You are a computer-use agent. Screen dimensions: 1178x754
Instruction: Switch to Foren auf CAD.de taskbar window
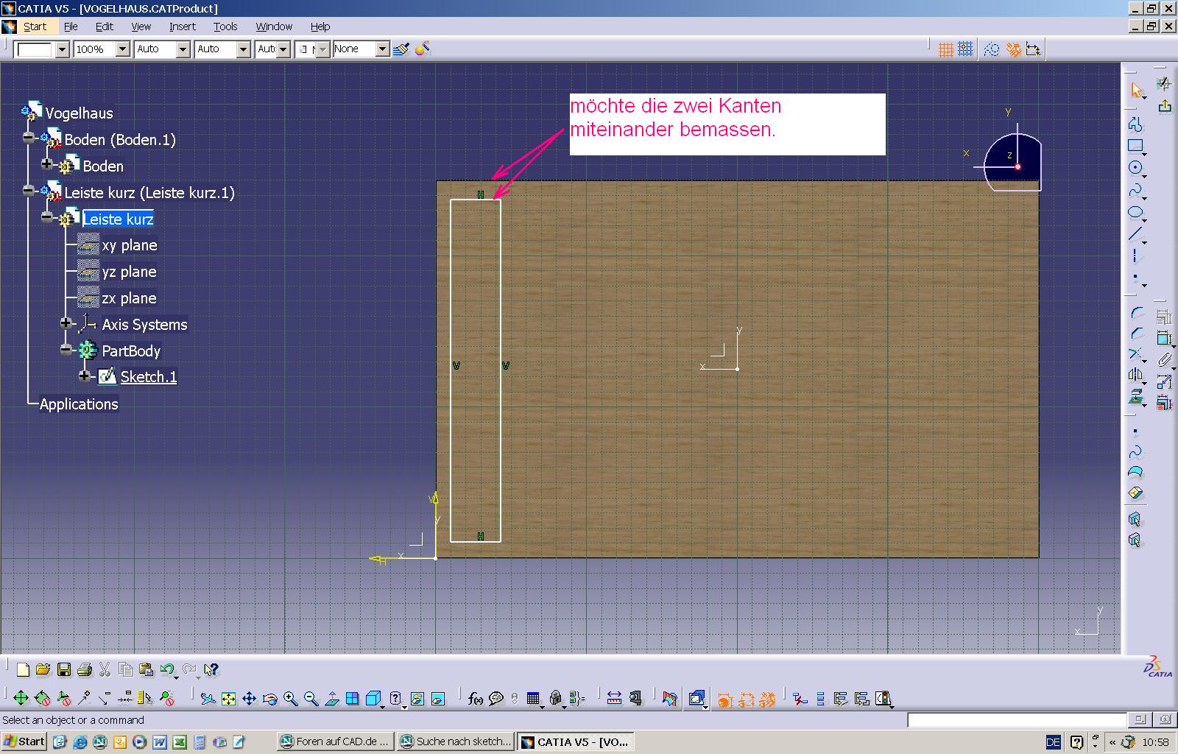tap(335, 741)
